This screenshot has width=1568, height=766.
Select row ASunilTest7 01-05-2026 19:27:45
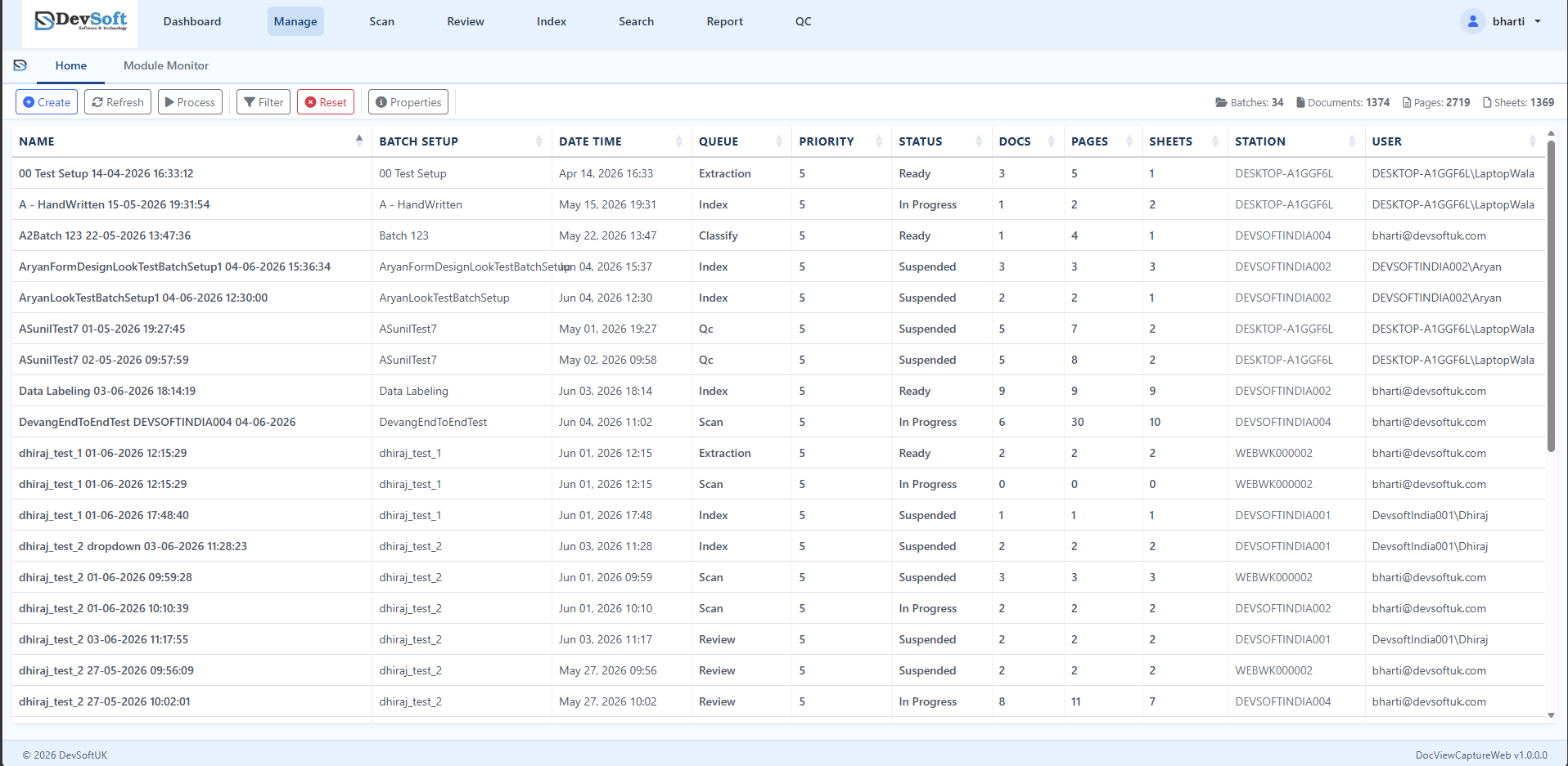[x=777, y=329]
